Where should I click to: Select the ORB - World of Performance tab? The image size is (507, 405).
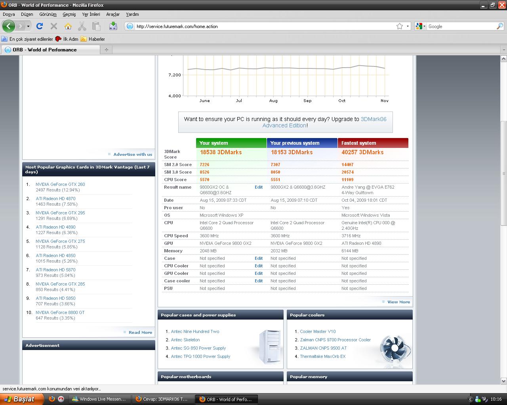click(x=51, y=50)
